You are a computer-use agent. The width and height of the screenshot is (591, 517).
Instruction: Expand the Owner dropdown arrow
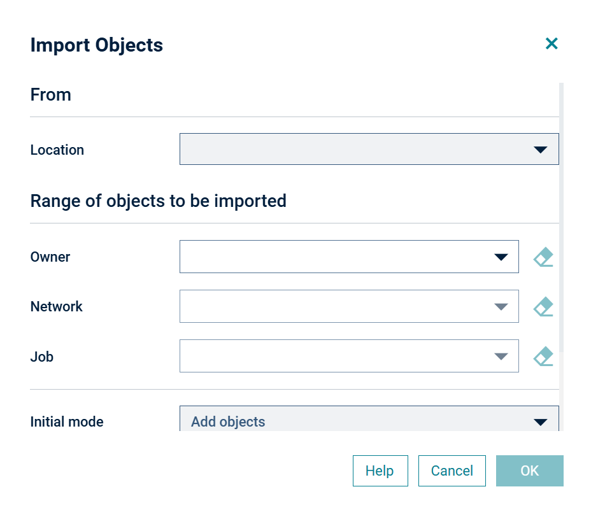coord(501,257)
